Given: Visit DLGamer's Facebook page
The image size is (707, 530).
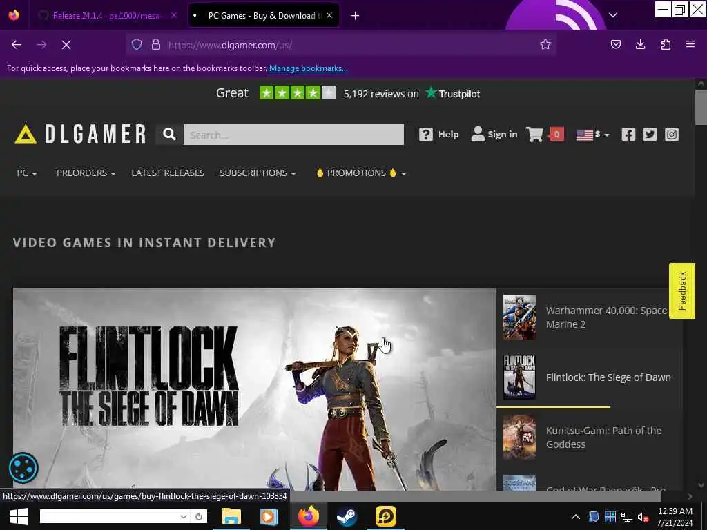Looking at the screenshot, I should 628,135.
